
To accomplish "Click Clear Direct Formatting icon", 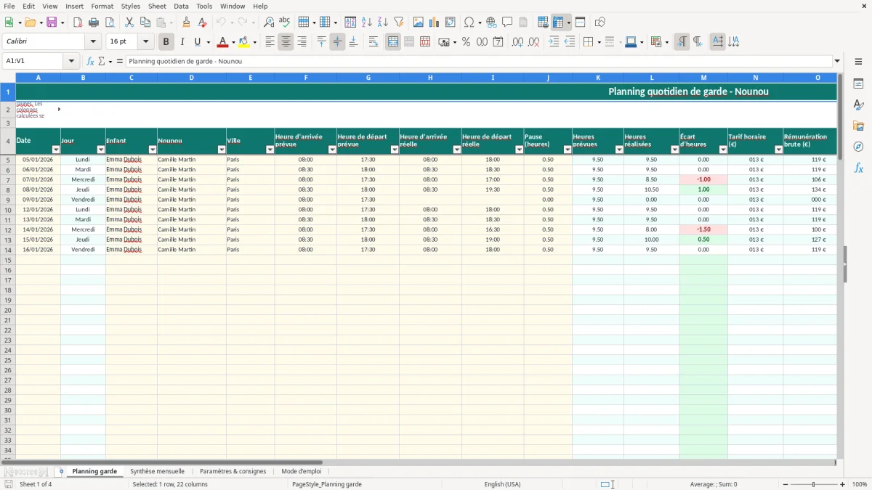I will pyautogui.click(x=202, y=23).
